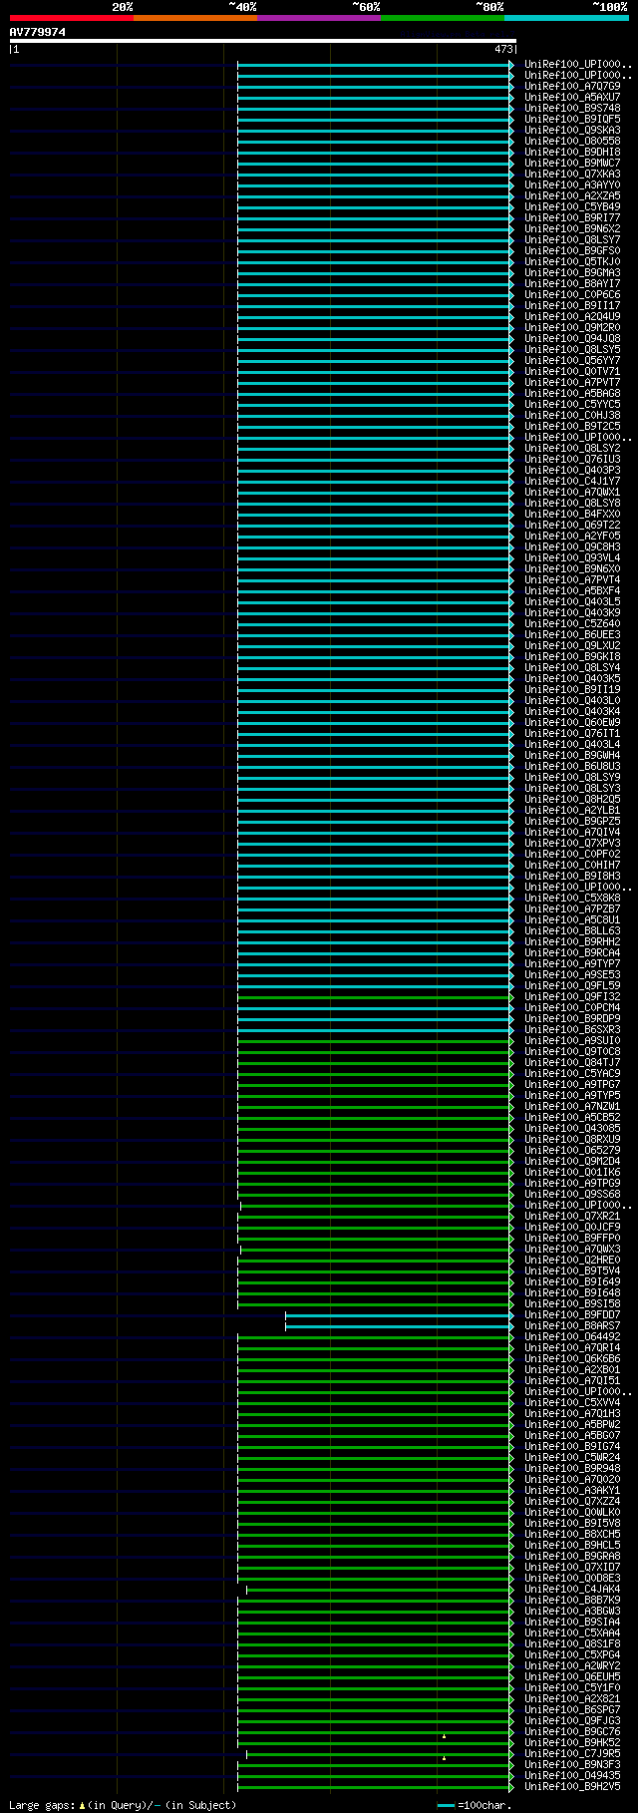Open hit UniRef100_A5AXU7

coord(572,98)
